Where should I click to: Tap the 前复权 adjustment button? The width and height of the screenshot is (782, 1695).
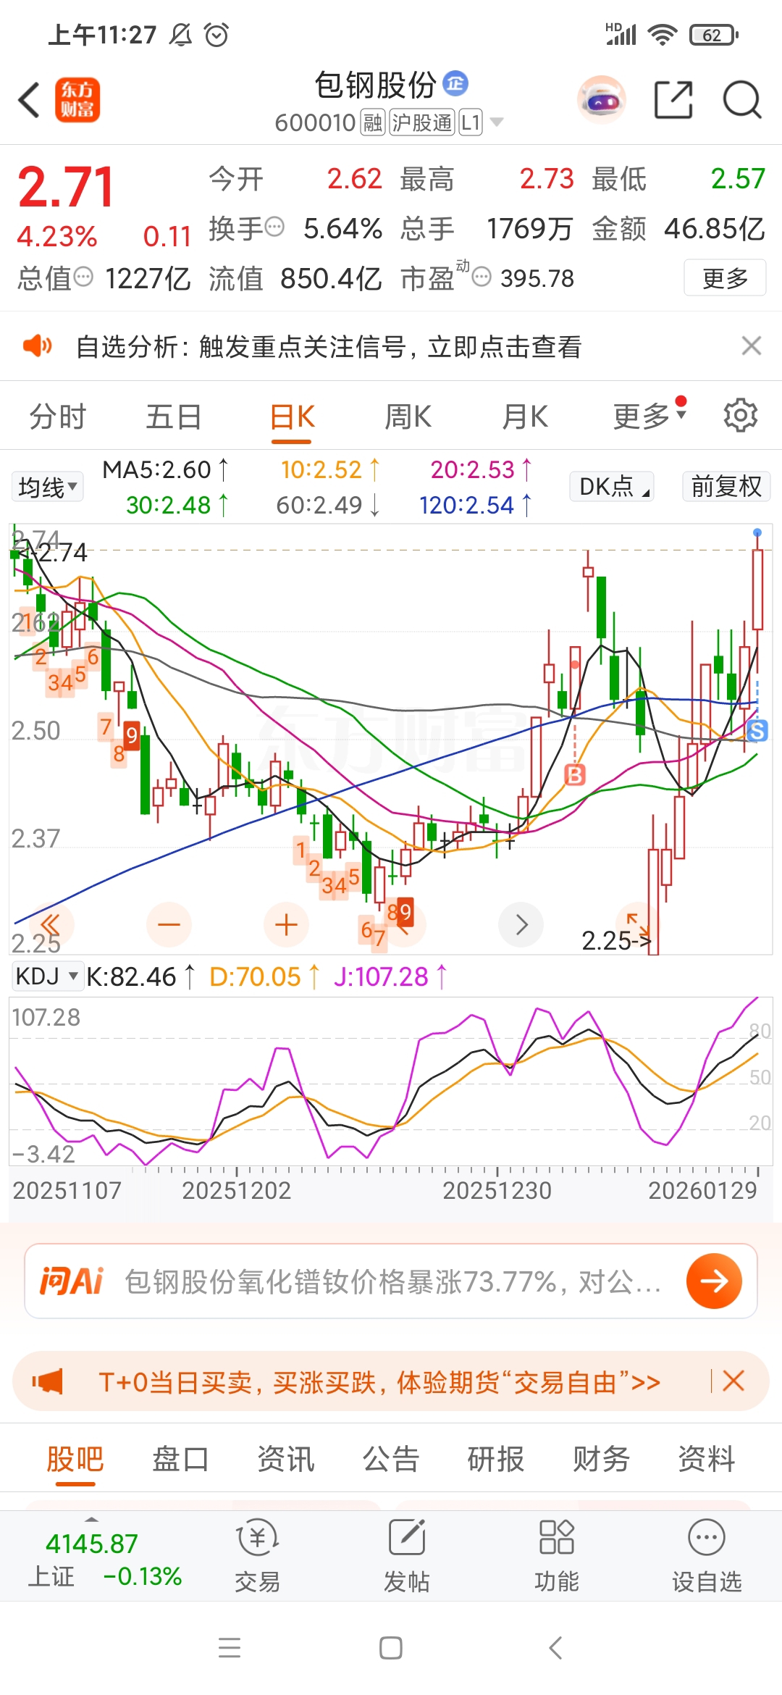726,487
